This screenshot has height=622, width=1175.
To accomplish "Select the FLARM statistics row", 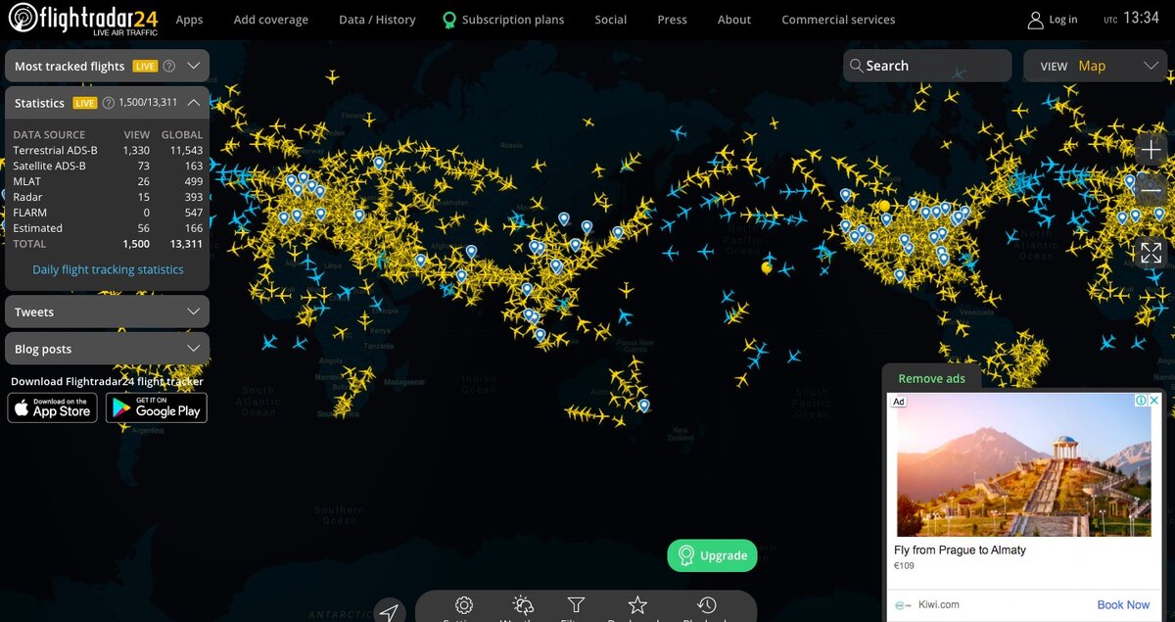I will [108, 213].
